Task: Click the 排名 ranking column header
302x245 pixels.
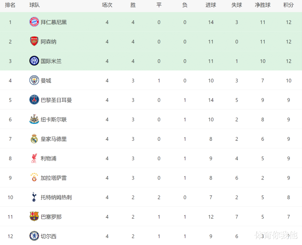Action: pyautogui.click(x=10, y=5)
